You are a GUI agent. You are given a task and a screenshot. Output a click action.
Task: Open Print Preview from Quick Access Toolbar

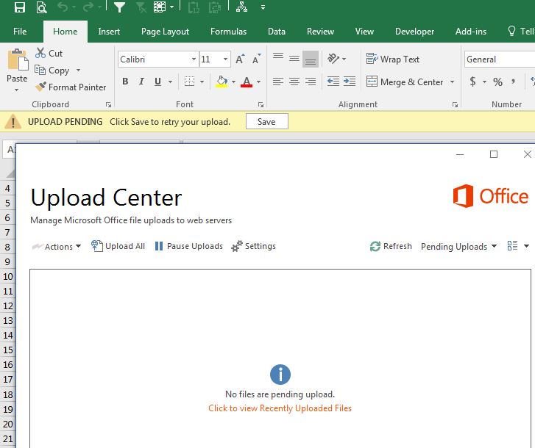coord(42,7)
